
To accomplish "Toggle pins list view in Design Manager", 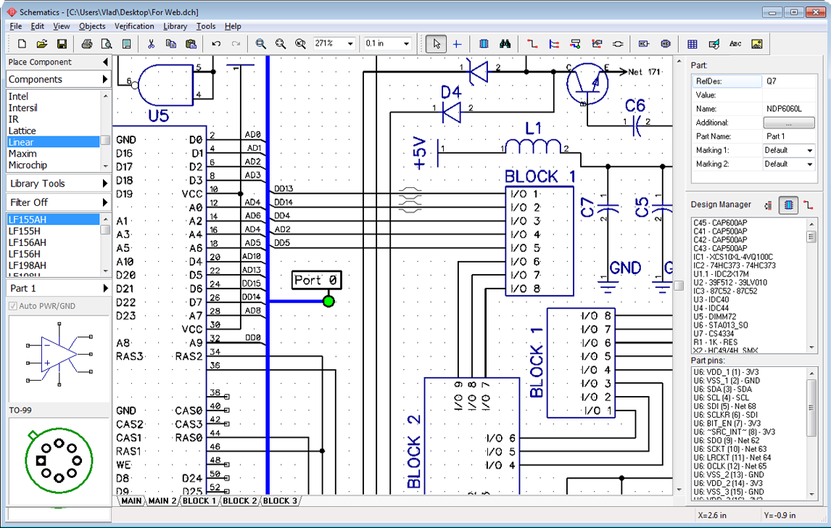I will tap(769, 205).
